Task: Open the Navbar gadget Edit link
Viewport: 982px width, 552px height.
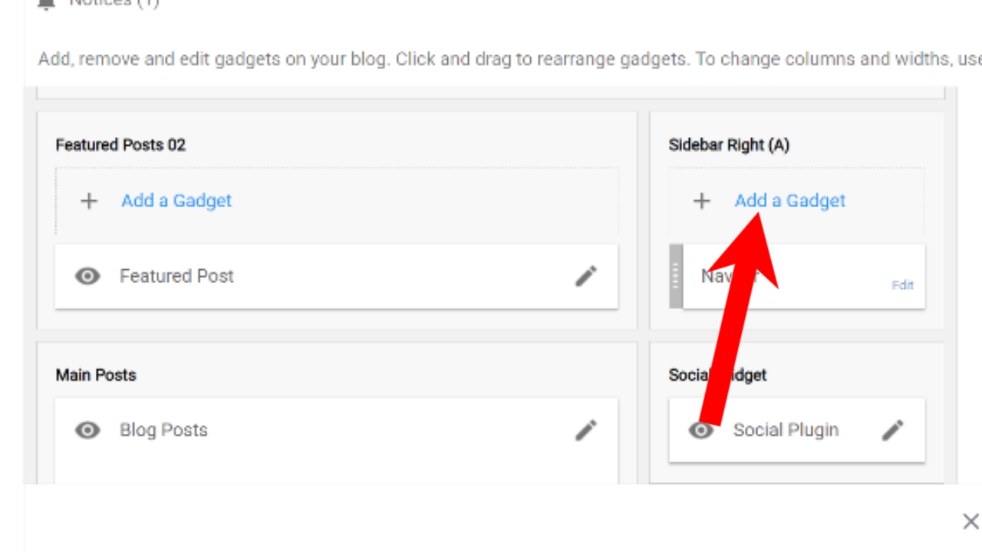Action: pos(902,285)
